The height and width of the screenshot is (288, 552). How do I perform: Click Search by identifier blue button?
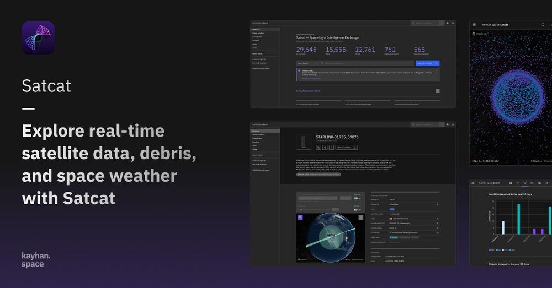427,63
